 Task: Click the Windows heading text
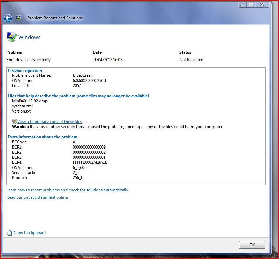tap(29, 37)
